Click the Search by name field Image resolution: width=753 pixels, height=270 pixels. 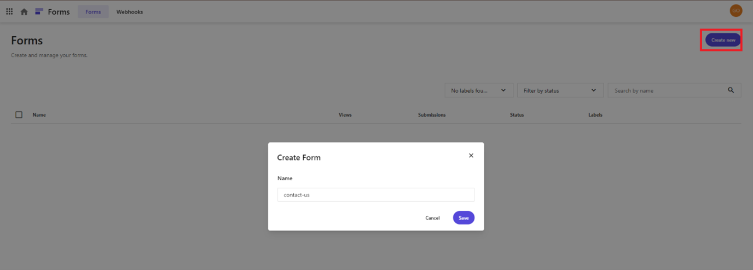[x=668, y=90]
